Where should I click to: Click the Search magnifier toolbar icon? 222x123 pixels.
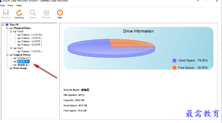click(x=33, y=12)
